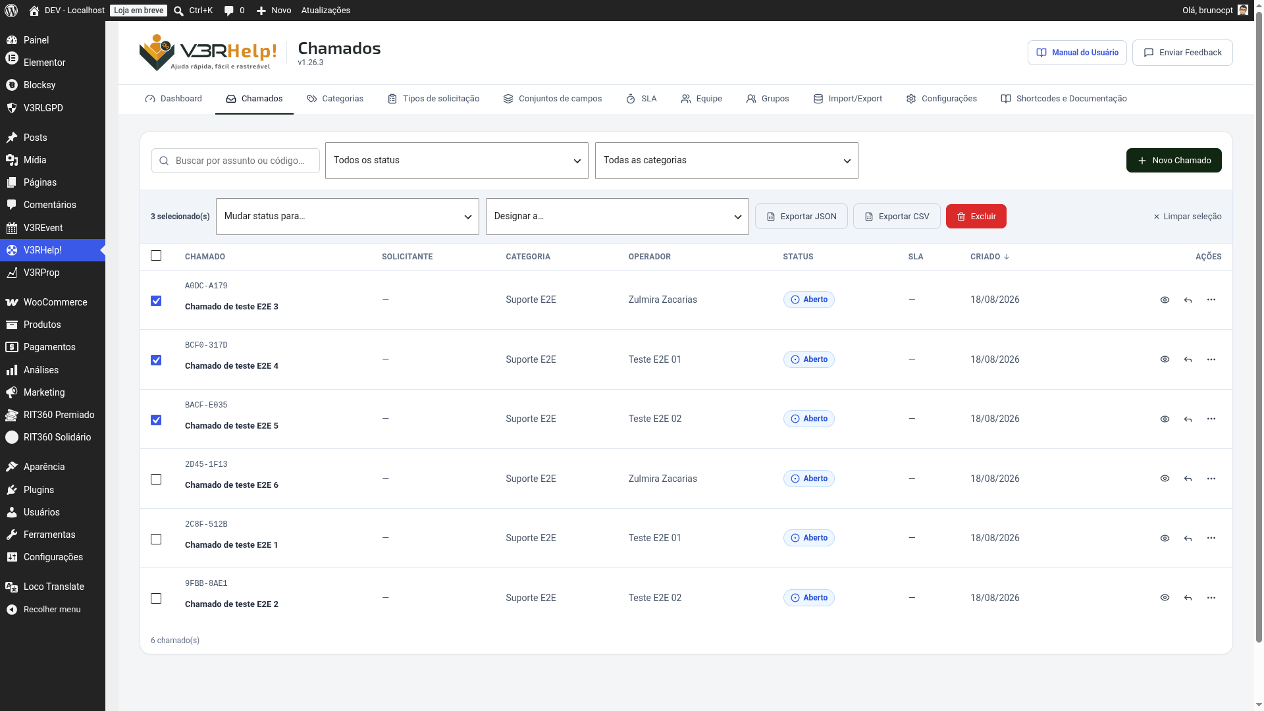This screenshot has height=711, width=1264.
Task: Open Novo menu in admin bar
Action: tap(274, 11)
